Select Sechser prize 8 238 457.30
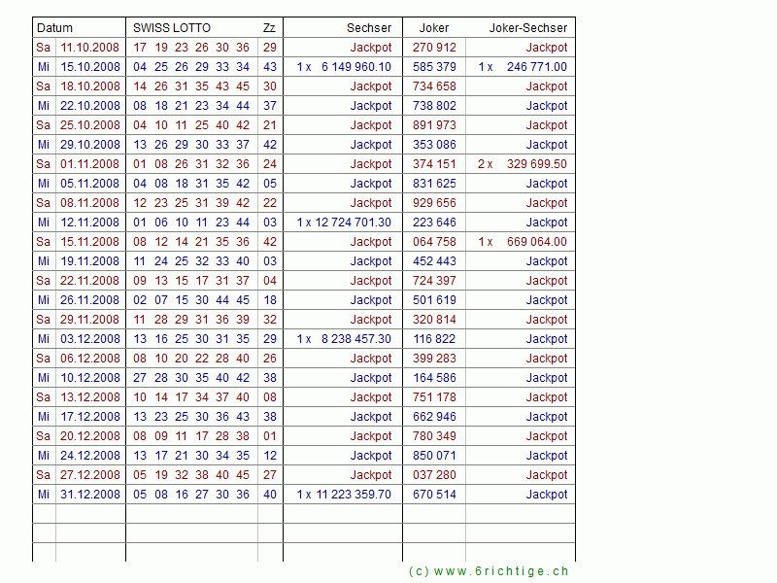This screenshot has height=583, width=777. (x=355, y=339)
